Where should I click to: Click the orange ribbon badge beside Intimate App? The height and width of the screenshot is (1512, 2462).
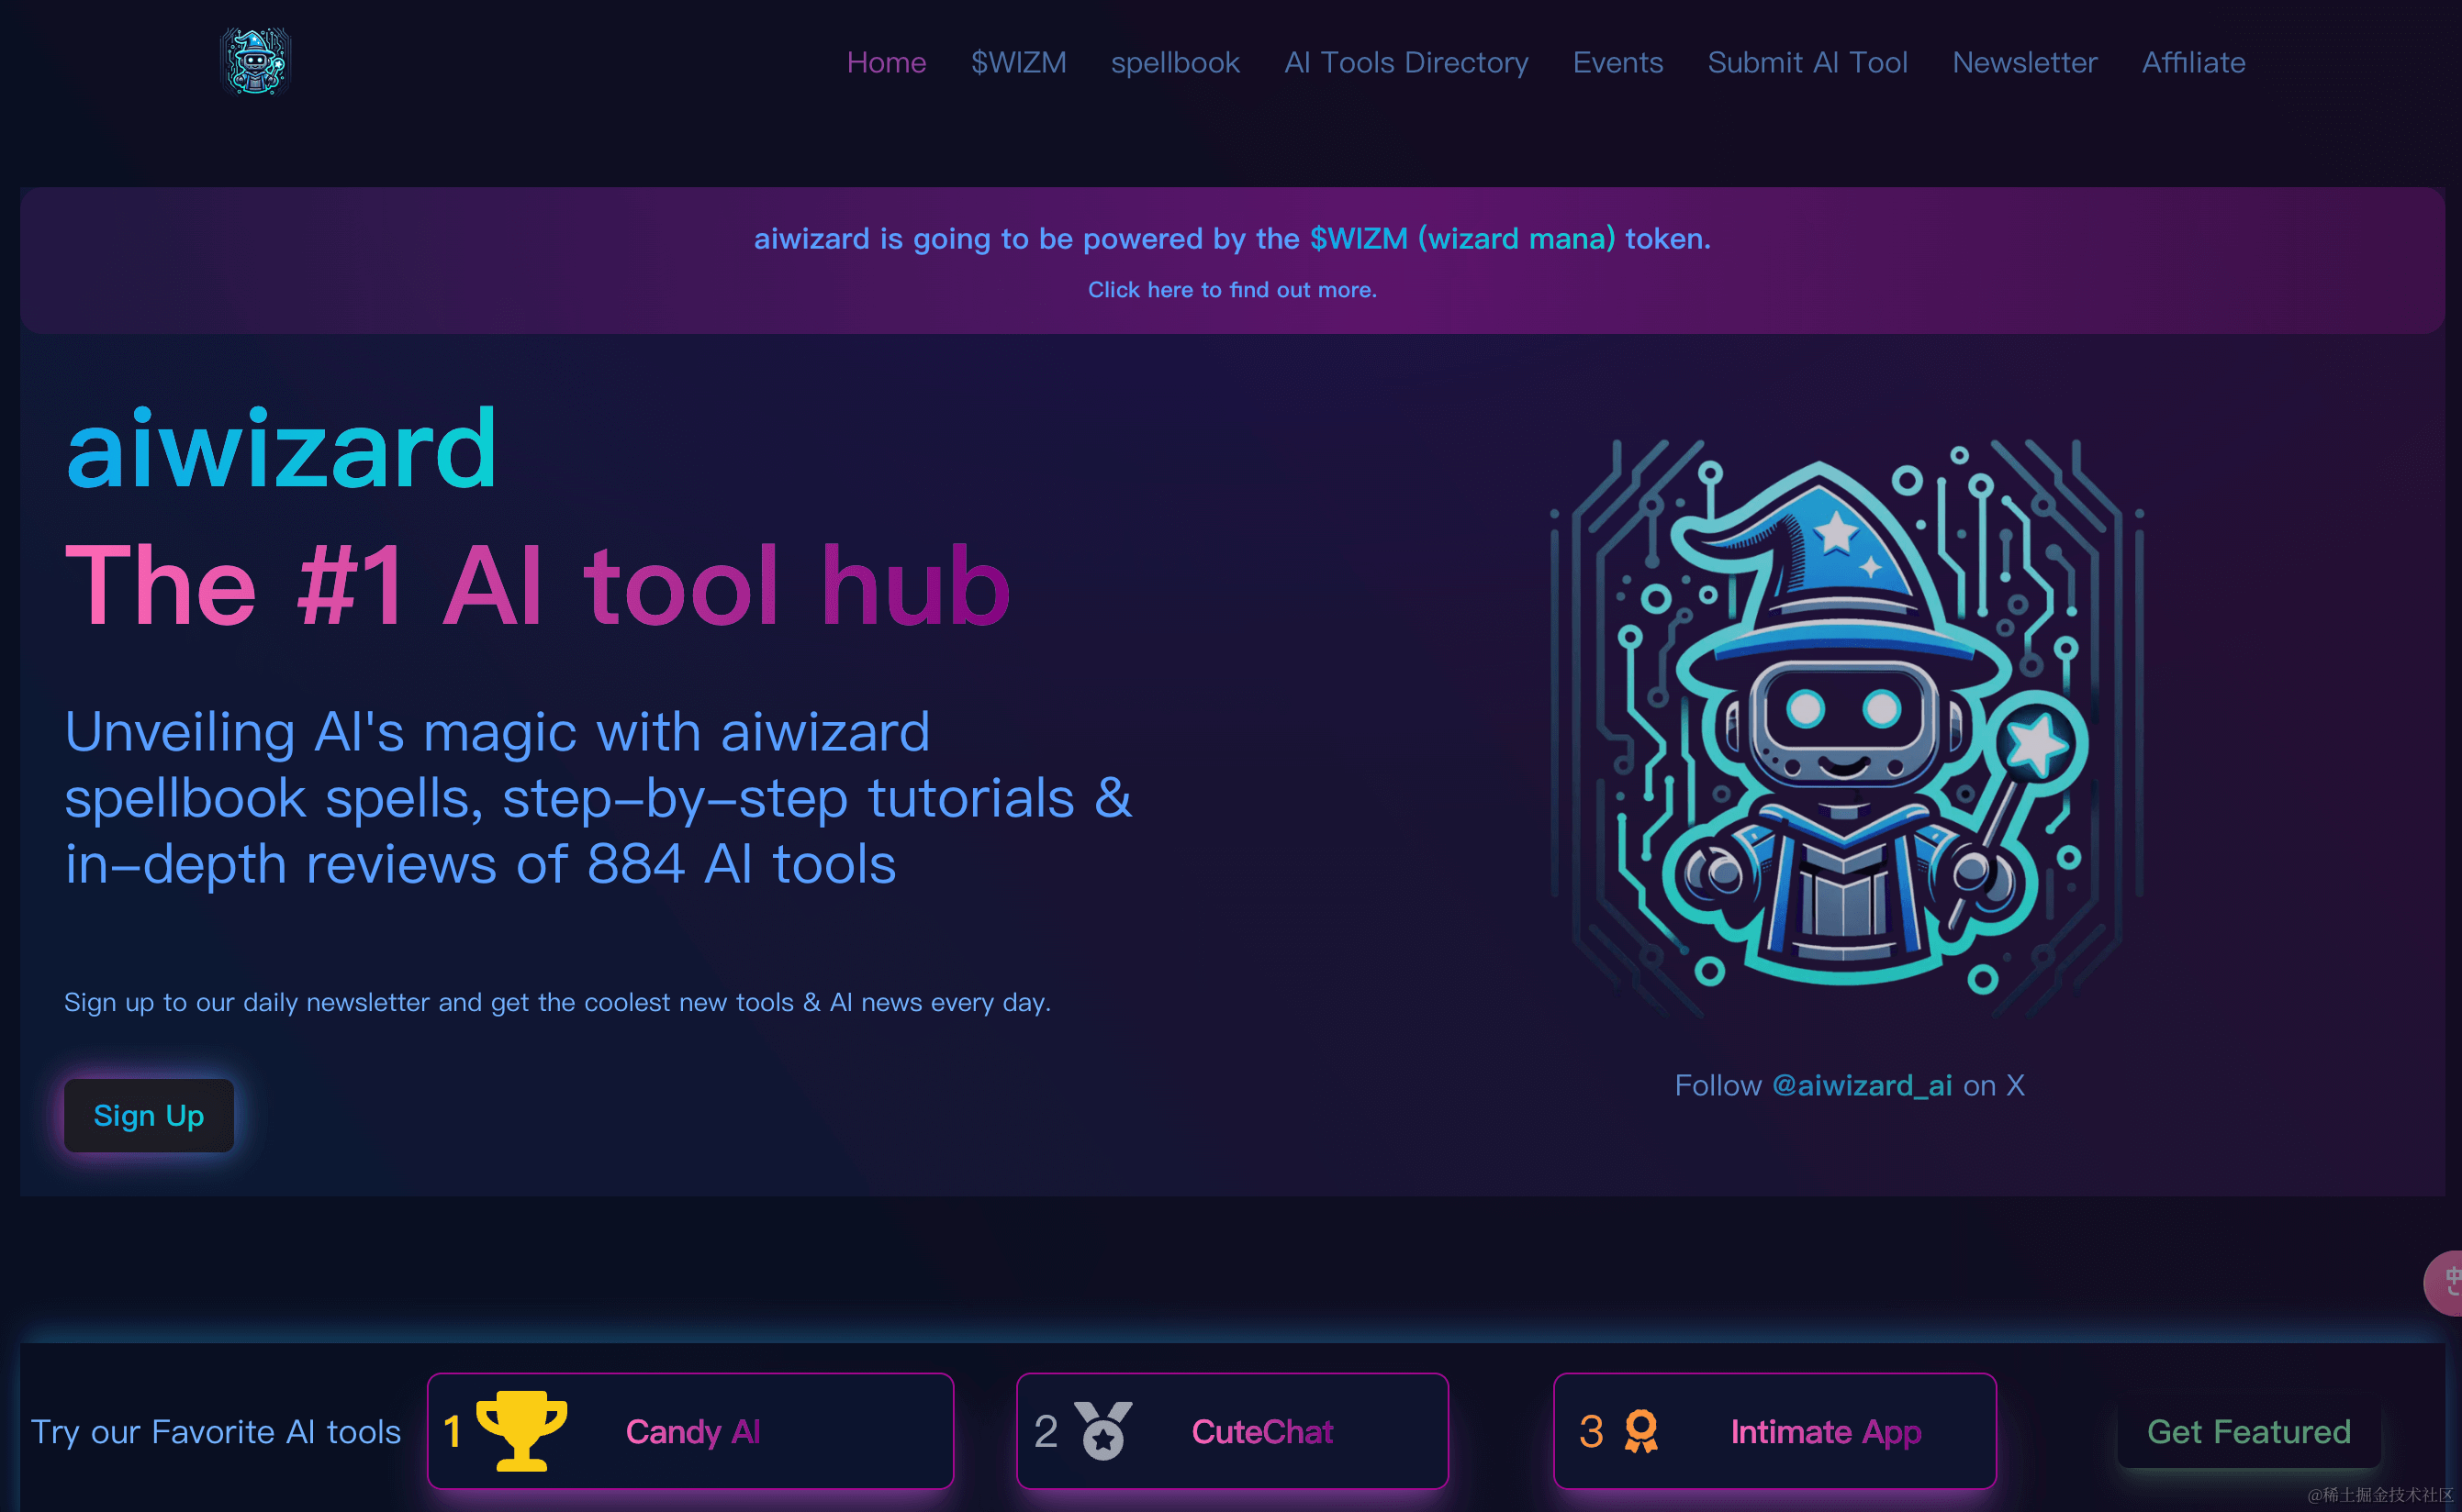coord(1640,1431)
